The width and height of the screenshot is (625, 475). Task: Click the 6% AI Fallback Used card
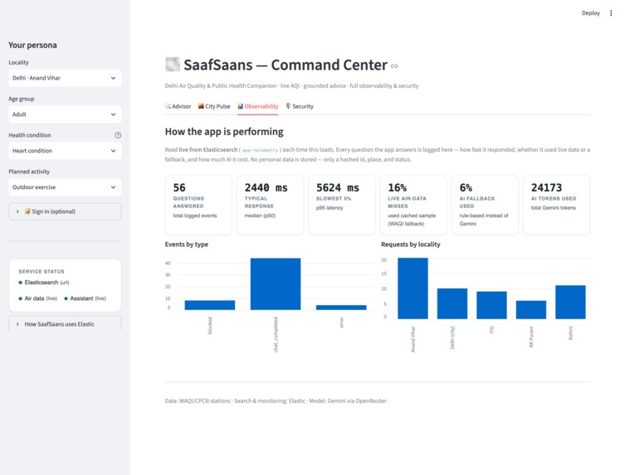pyautogui.click(x=485, y=205)
